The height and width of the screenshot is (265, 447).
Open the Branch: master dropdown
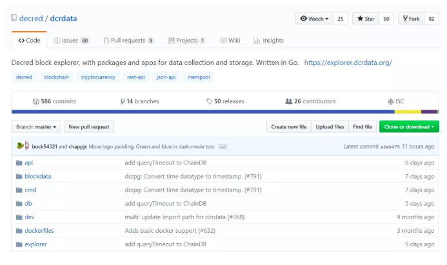coord(36,127)
